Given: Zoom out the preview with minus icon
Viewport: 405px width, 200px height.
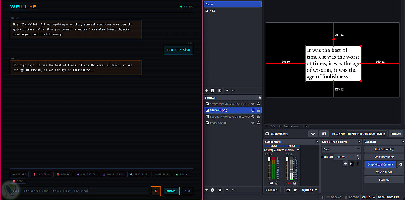Looking at the screenshot, I should 266,126.
